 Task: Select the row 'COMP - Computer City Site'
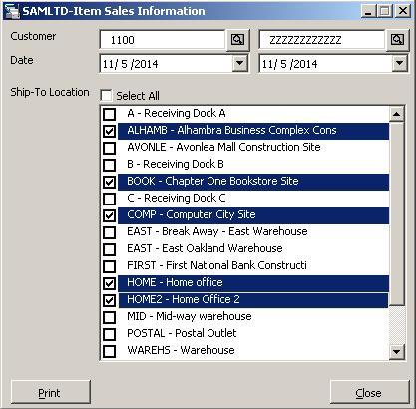point(253,214)
